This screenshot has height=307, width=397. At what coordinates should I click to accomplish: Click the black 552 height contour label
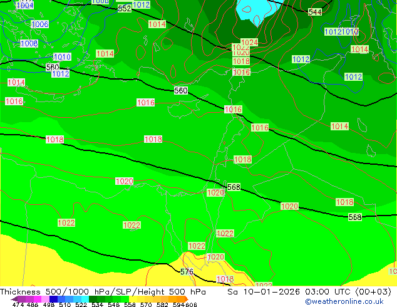point(125,8)
